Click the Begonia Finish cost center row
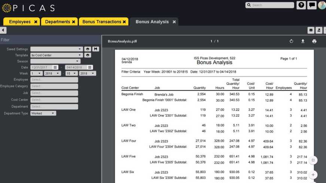 tap(214, 94)
